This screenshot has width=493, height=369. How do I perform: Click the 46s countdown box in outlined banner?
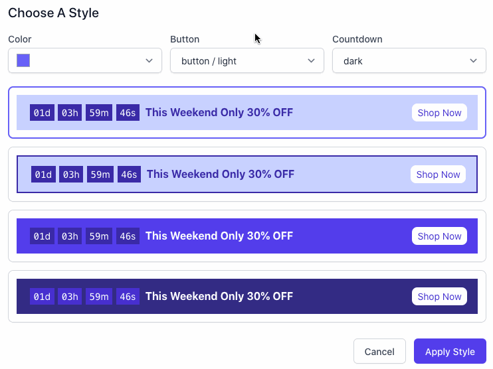coord(129,175)
